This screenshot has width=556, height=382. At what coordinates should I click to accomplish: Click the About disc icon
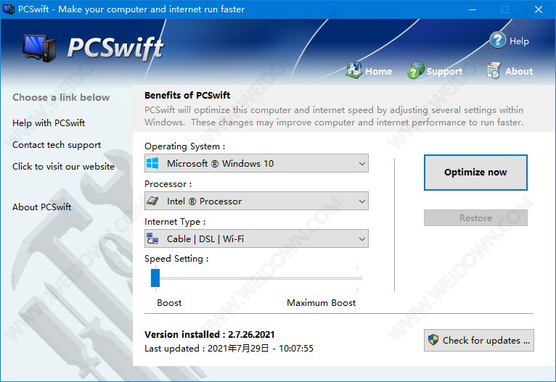pos(494,70)
